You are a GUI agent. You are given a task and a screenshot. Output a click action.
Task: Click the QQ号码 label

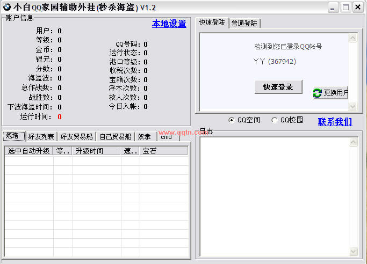pos(128,44)
